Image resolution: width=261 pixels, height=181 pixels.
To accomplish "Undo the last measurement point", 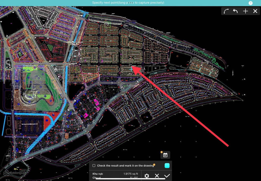I will 235,11.
